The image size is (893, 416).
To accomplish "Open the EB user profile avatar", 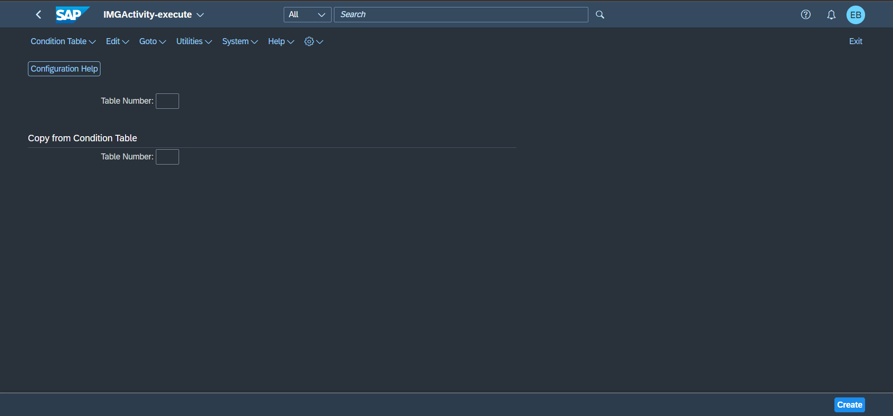I will pos(855,15).
